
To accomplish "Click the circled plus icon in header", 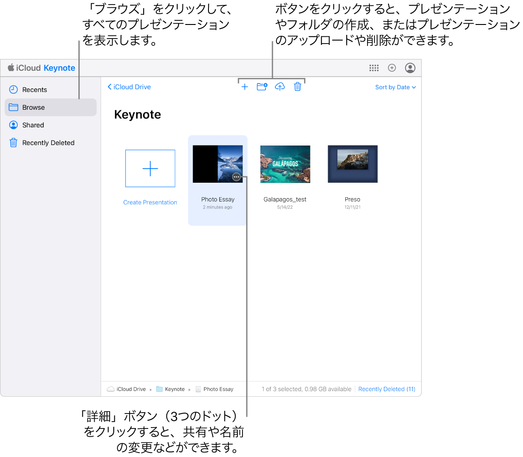I will click(x=392, y=68).
